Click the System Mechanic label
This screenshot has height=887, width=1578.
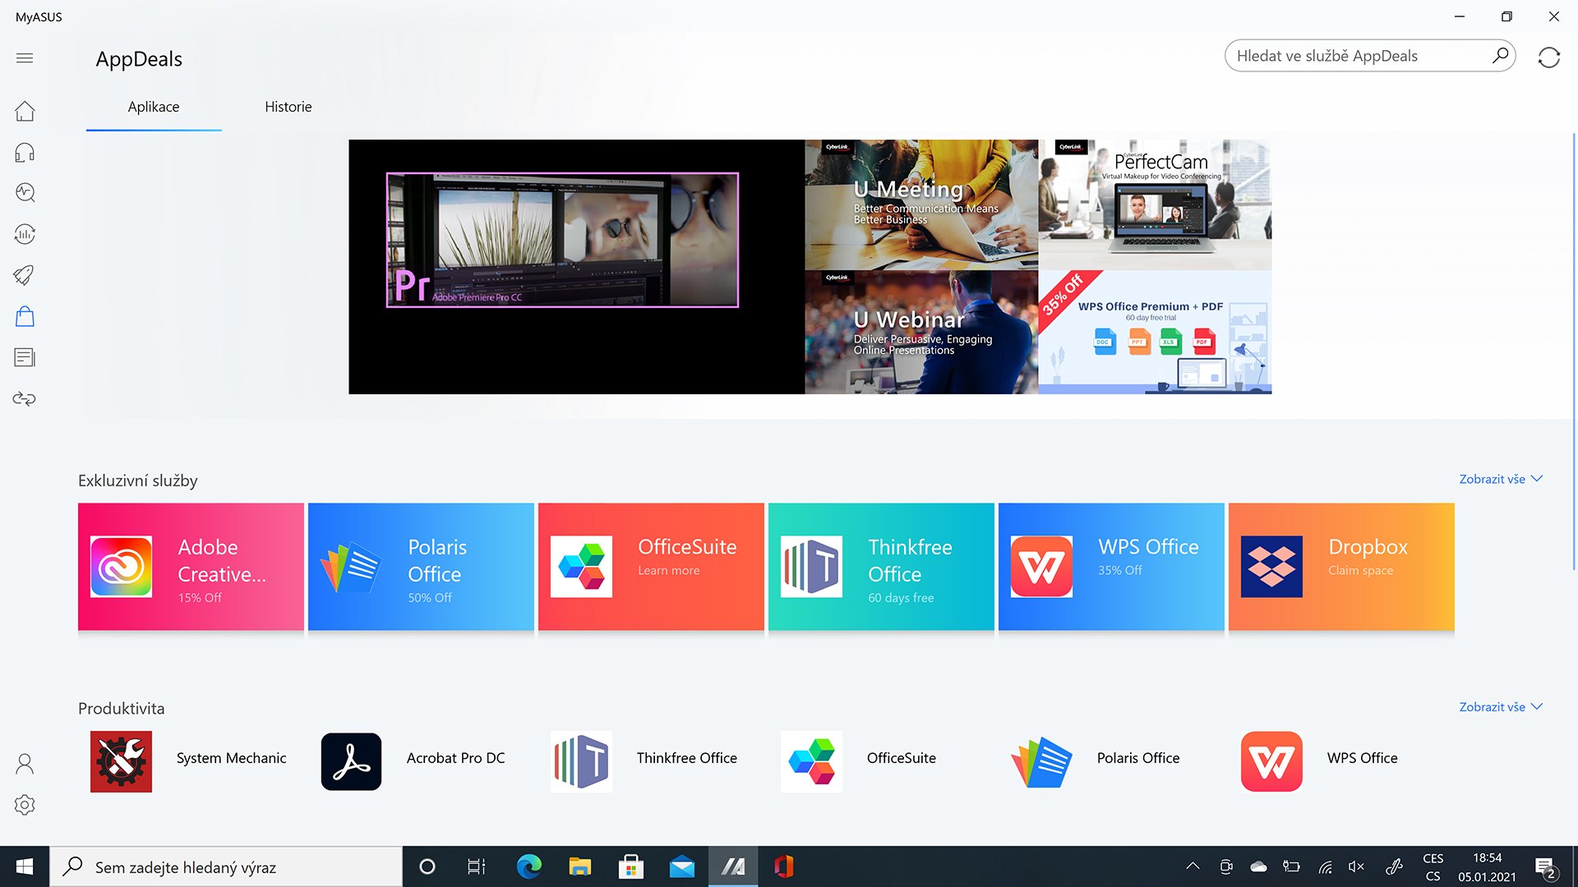(231, 758)
